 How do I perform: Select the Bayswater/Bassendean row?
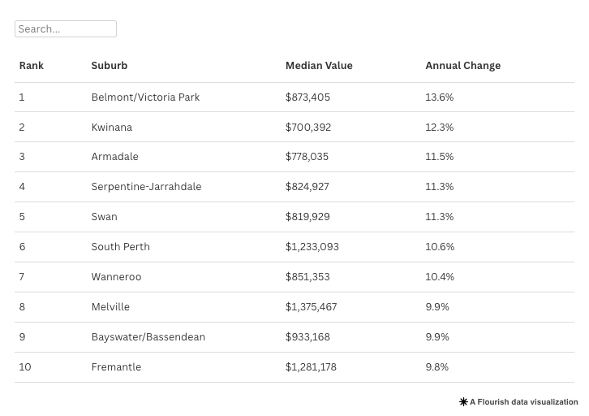click(148, 337)
